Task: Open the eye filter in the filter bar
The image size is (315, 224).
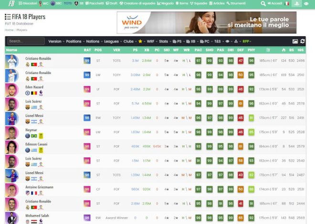Action: coord(227,41)
